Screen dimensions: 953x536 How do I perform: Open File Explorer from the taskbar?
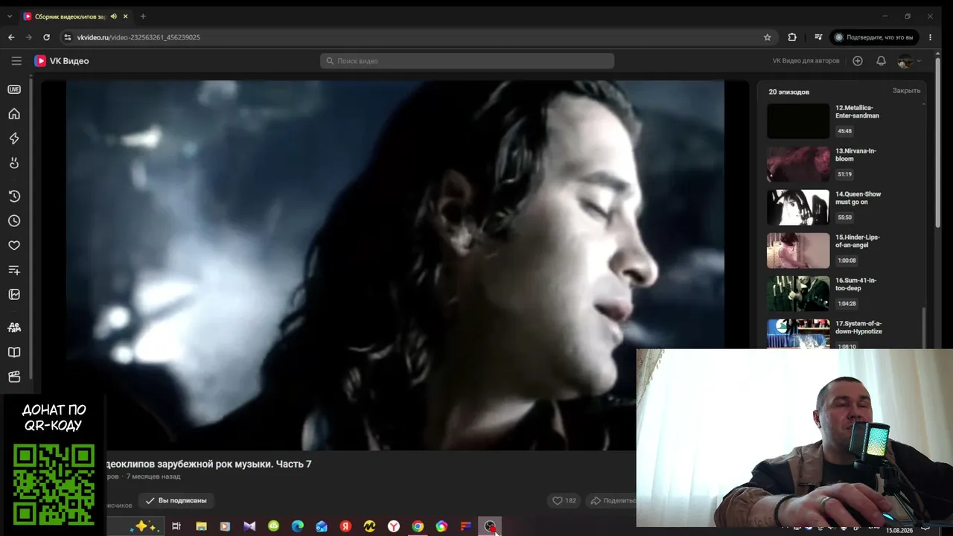pos(201,526)
